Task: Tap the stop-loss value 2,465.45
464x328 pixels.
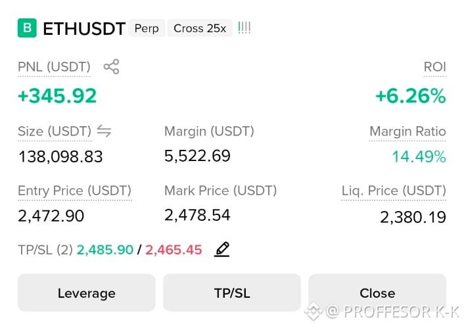Action: click(x=174, y=250)
